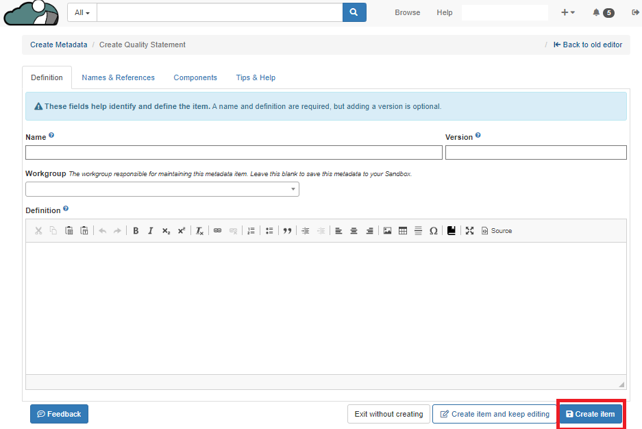The image size is (642, 429).
Task: Open the Components tab
Action: [195, 77]
